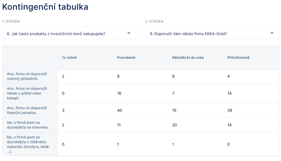The width and height of the screenshot is (281, 161).
Task: Click the 'Pravidelně' column header
Action: [x=126, y=58]
